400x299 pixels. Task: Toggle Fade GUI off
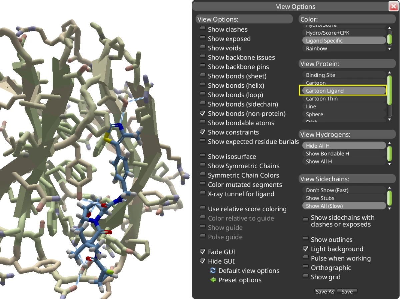(x=203, y=251)
